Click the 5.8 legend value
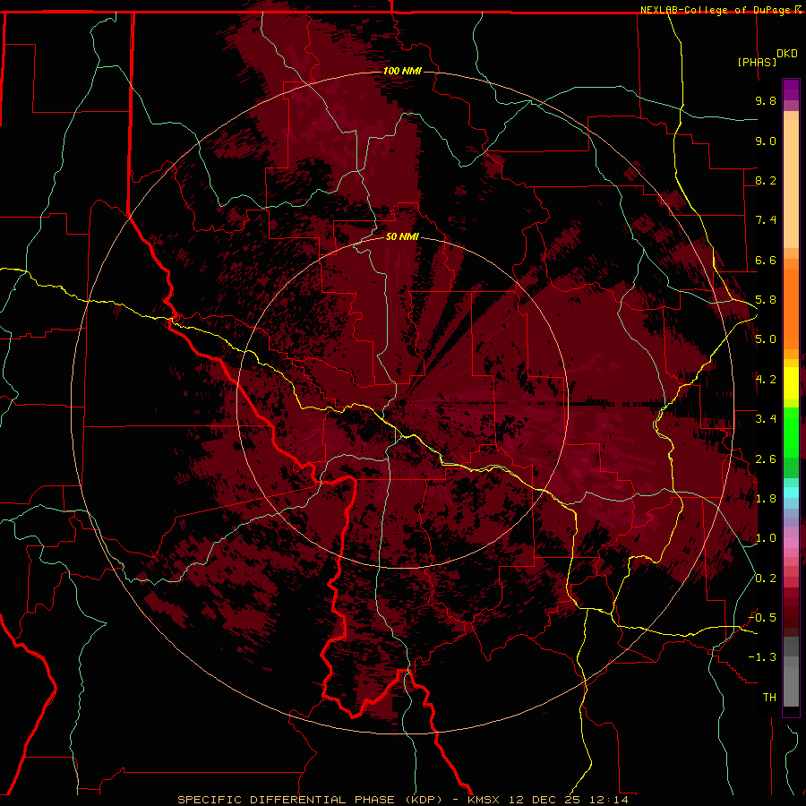This screenshot has height=806, width=806. tap(766, 300)
